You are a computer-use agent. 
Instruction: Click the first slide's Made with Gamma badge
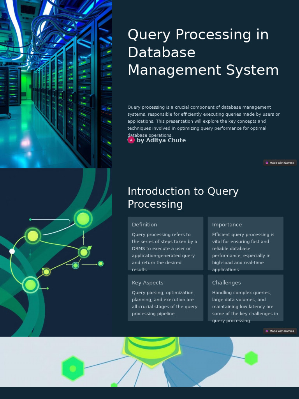point(280,163)
